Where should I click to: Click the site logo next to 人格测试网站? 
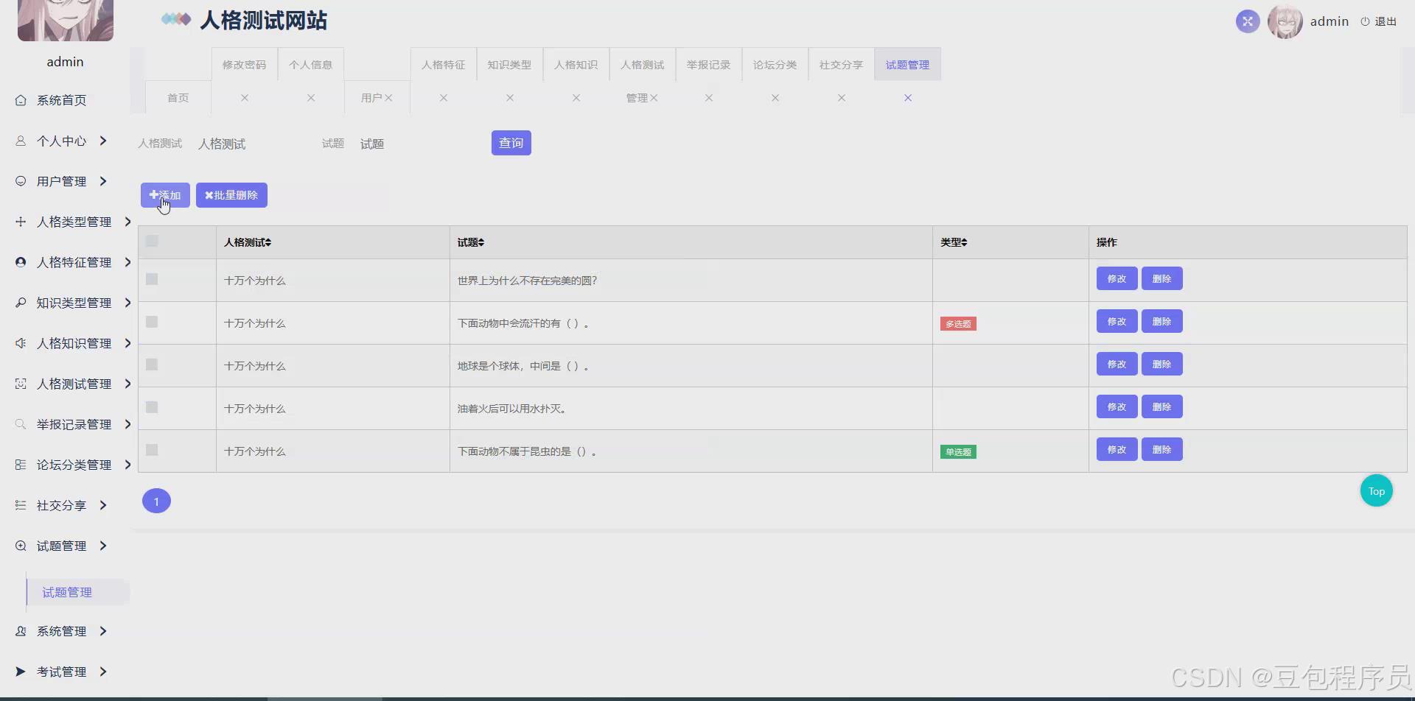(176, 19)
